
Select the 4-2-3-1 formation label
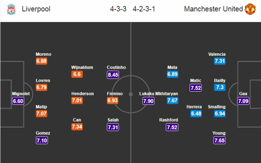(144, 9)
